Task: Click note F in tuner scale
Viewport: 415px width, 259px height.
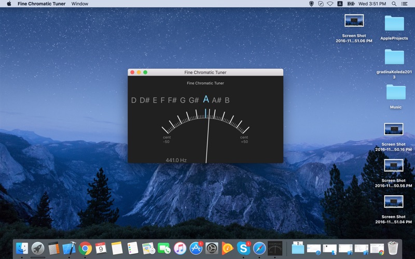Action: (x=162, y=100)
